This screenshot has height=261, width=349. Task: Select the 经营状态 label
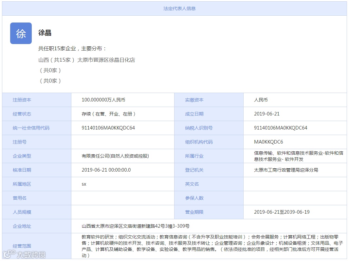22,114
